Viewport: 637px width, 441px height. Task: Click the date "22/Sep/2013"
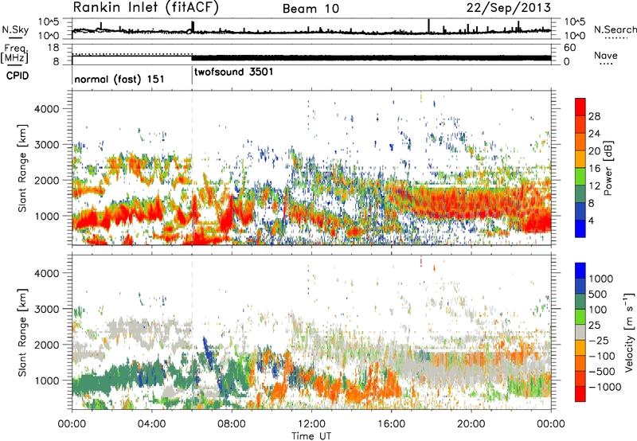(x=508, y=8)
